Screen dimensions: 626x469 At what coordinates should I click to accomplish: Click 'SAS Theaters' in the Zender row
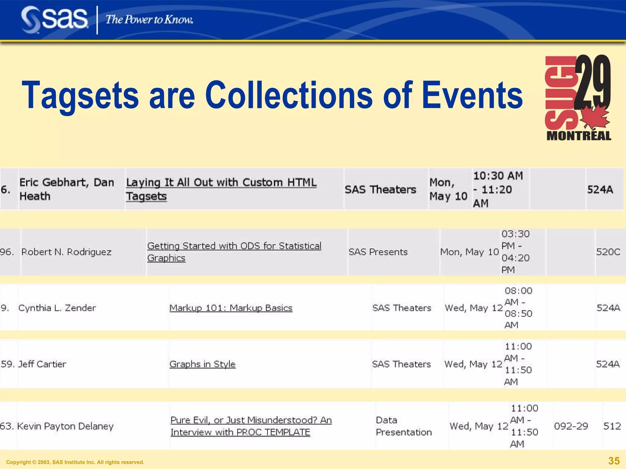pyautogui.click(x=402, y=308)
